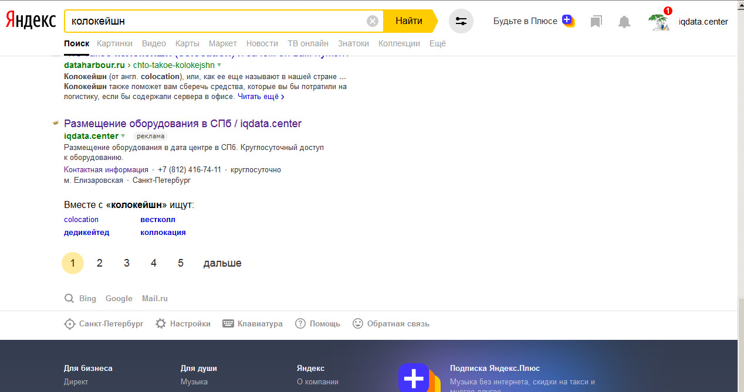Open Директ footer link

(76, 382)
